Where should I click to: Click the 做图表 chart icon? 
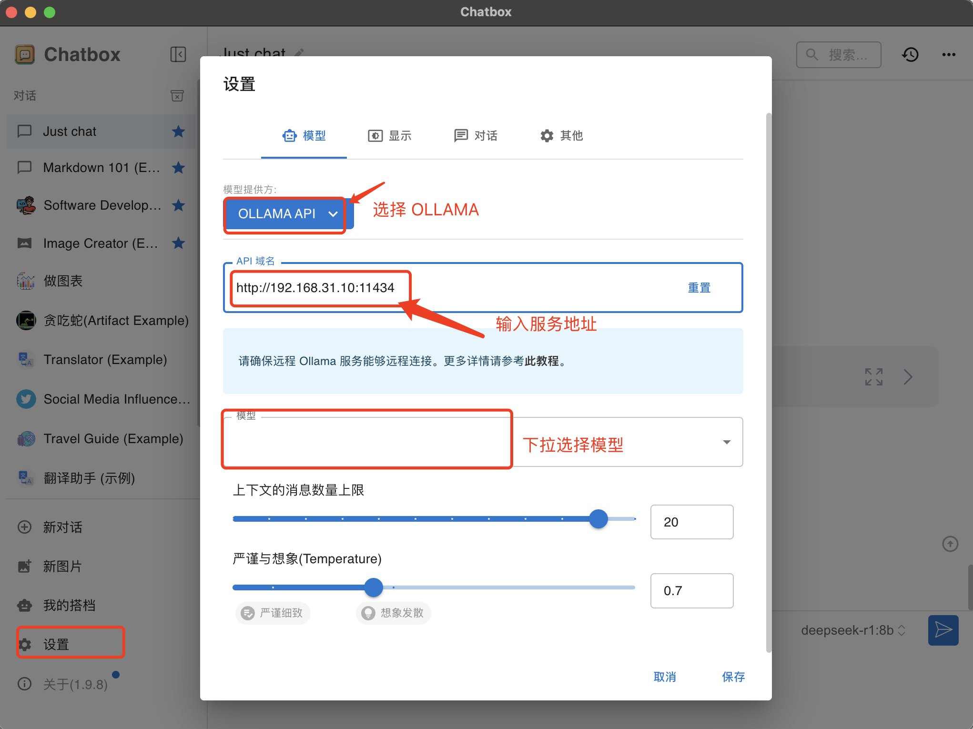click(x=26, y=281)
